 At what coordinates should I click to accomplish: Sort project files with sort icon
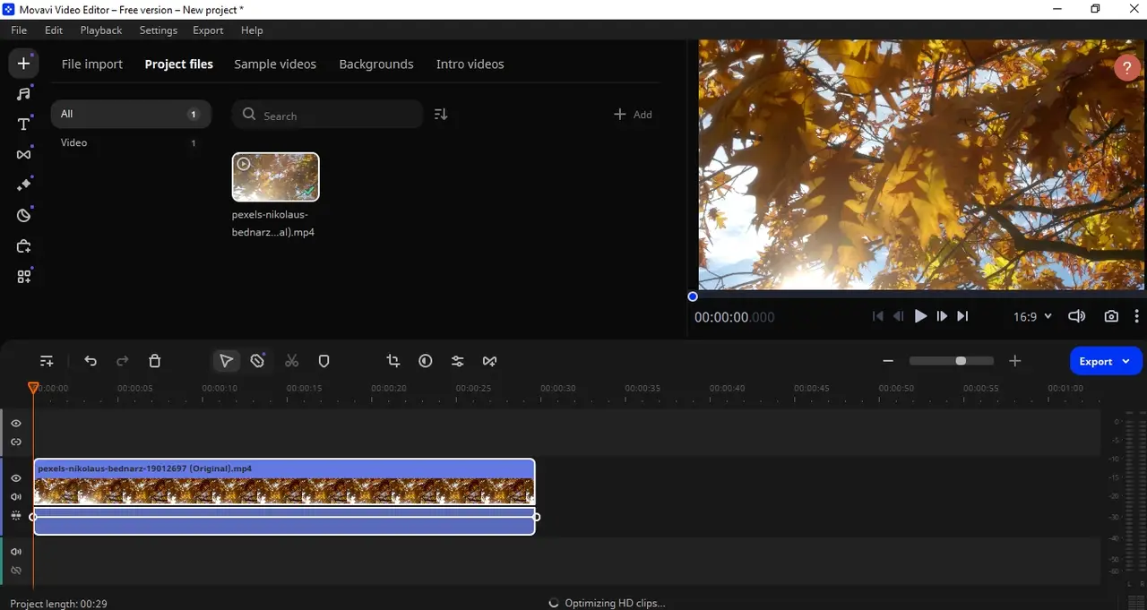[440, 115]
